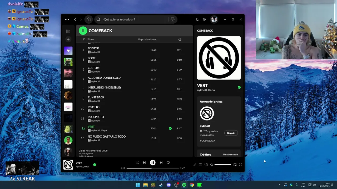This screenshot has width=337, height=189.
Task: Open the Shrek playlist thumbnail in sidebar
Action: coord(68,129)
